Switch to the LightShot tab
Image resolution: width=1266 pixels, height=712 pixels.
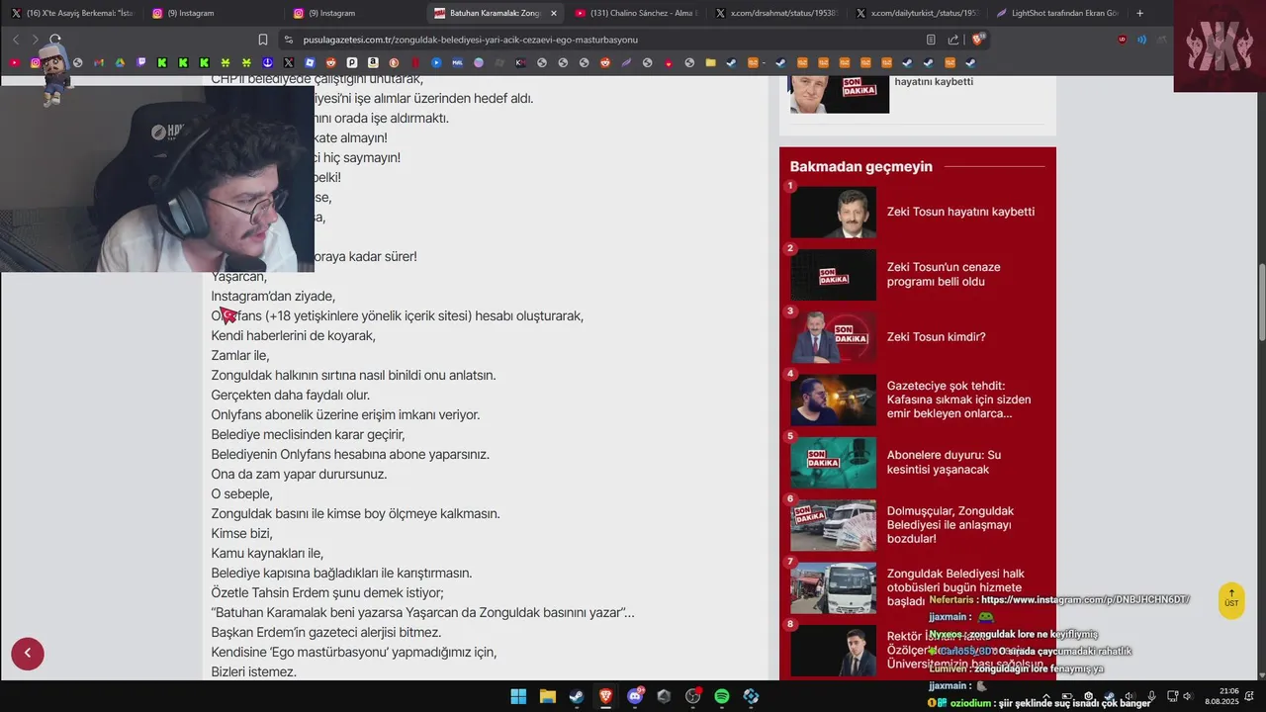pos(1058,13)
